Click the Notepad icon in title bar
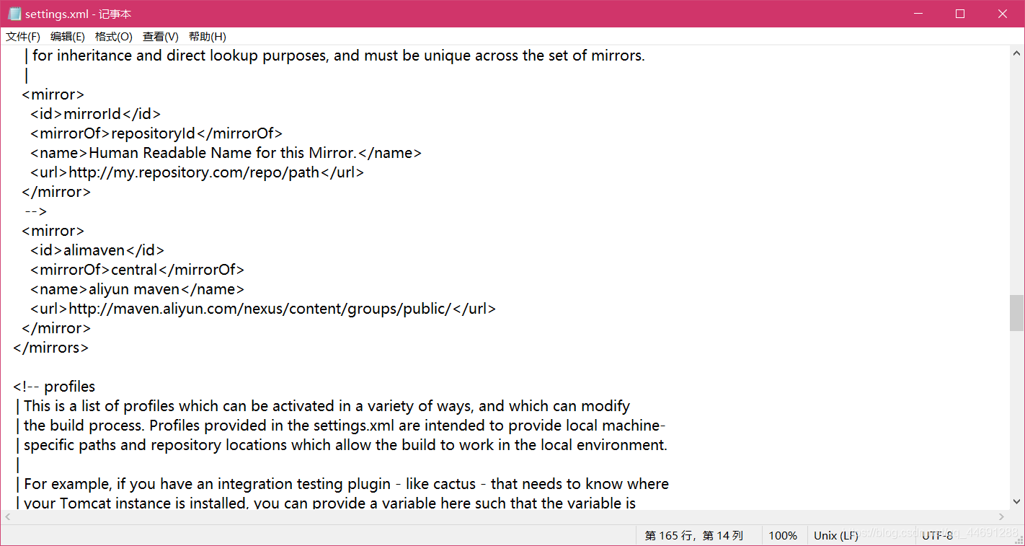The height and width of the screenshot is (546, 1025). click(x=14, y=14)
